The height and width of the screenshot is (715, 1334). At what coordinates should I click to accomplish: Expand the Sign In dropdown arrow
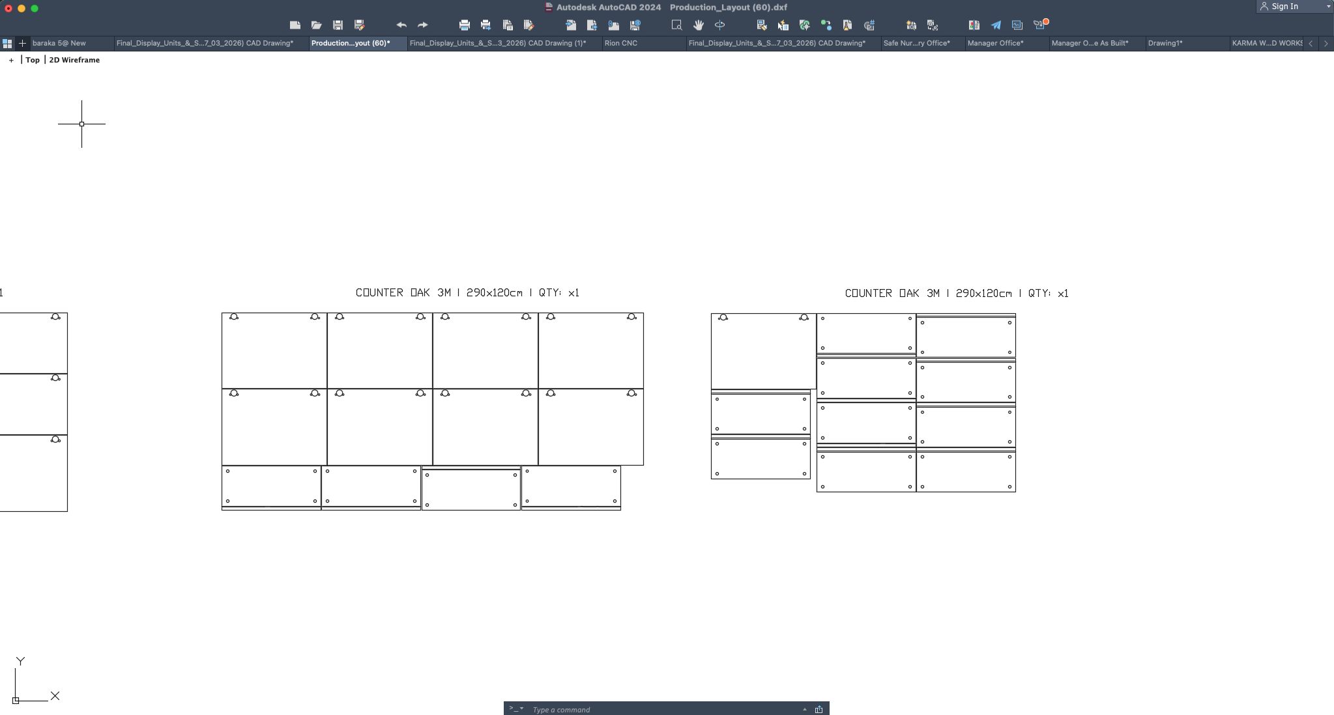pyautogui.click(x=1328, y=7)
